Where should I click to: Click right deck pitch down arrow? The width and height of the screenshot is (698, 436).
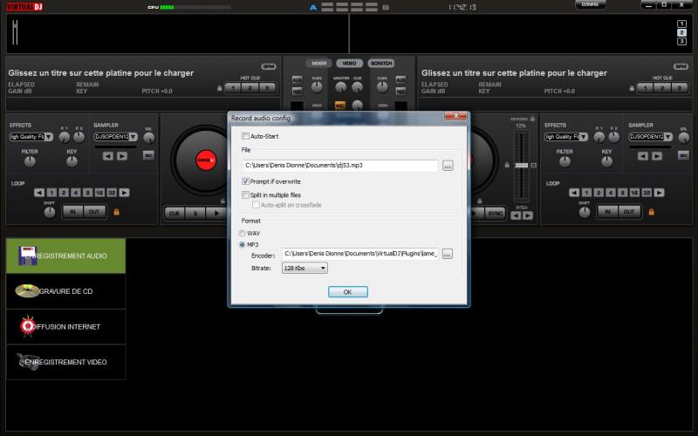pos(516,215)
